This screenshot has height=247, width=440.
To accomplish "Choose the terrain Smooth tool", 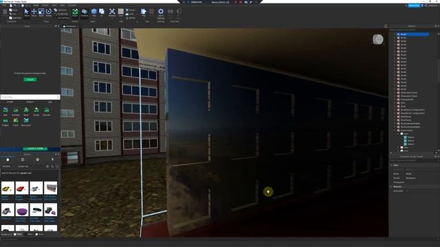I will coord(47,111).
